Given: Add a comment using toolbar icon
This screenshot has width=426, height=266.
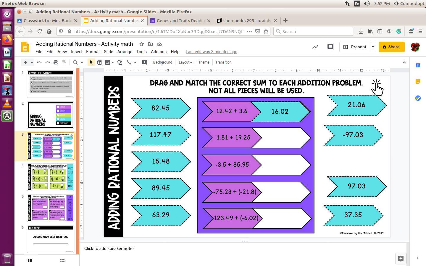Looking at the screenshot, I should (144, 62).
